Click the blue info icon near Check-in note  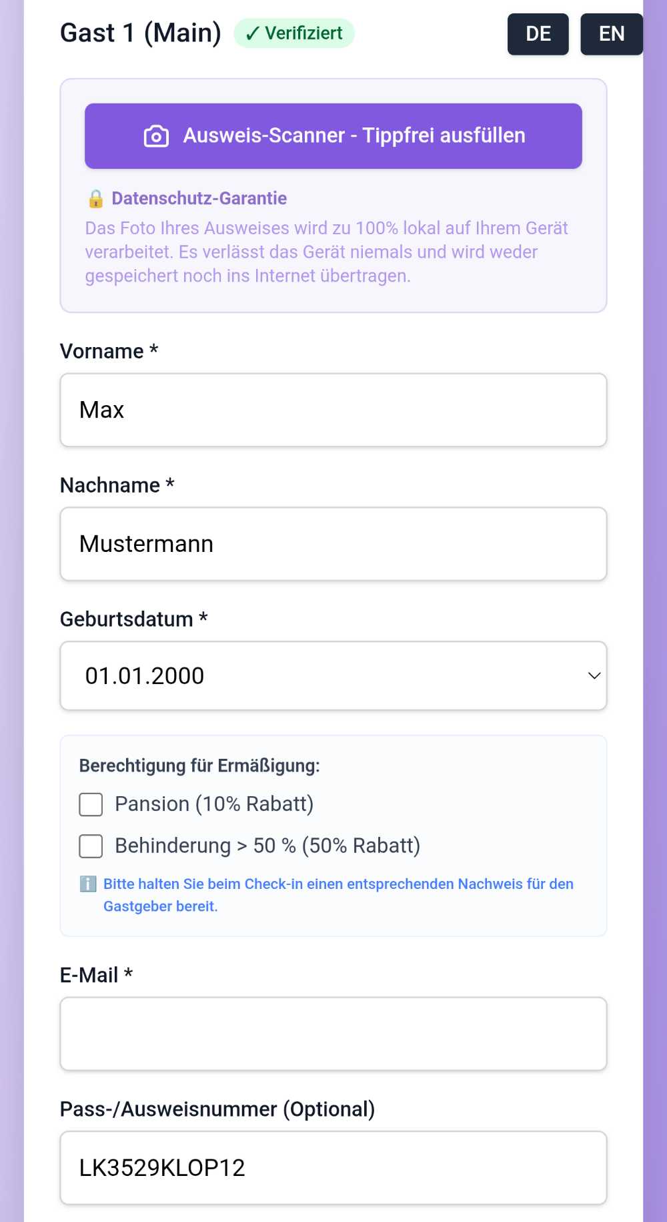[88, 884]
